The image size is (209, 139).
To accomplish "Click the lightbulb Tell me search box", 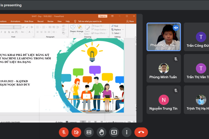I will [90, 21].
